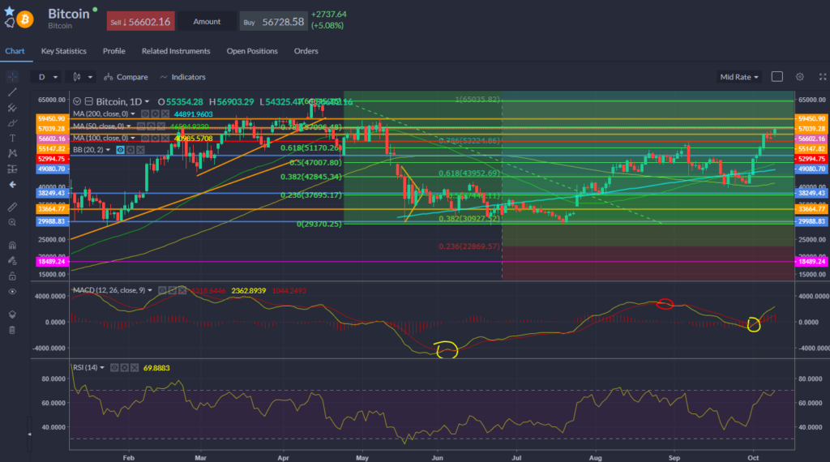Expand MA (100, close, 0) dropdown arrow
The height and width of the screenshot is (462, 830).
pos(133,138)
